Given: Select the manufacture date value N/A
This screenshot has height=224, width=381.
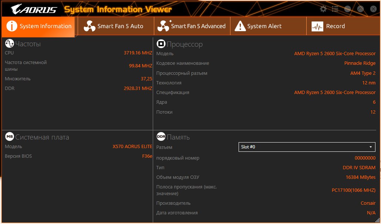Looking at the screenshot, I should [x=371, y=213].
